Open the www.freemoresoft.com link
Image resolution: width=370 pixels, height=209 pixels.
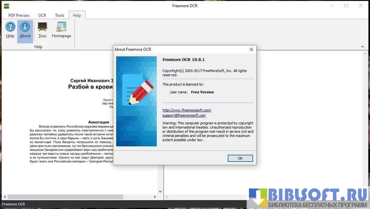tap(187, 110)
